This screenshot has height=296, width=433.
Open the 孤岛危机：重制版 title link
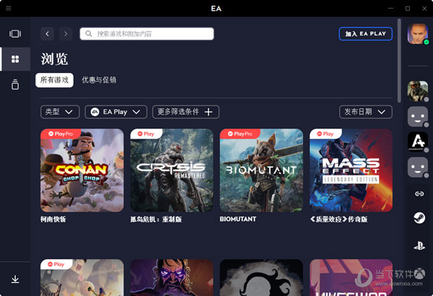pyautogui.click(x=156, y=219)
